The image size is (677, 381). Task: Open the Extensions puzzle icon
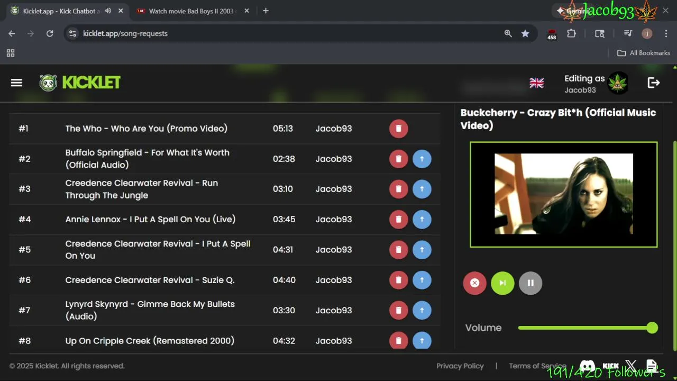571,33
